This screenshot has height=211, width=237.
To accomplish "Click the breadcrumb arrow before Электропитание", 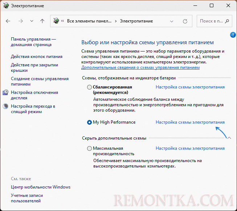I will 116,21.
